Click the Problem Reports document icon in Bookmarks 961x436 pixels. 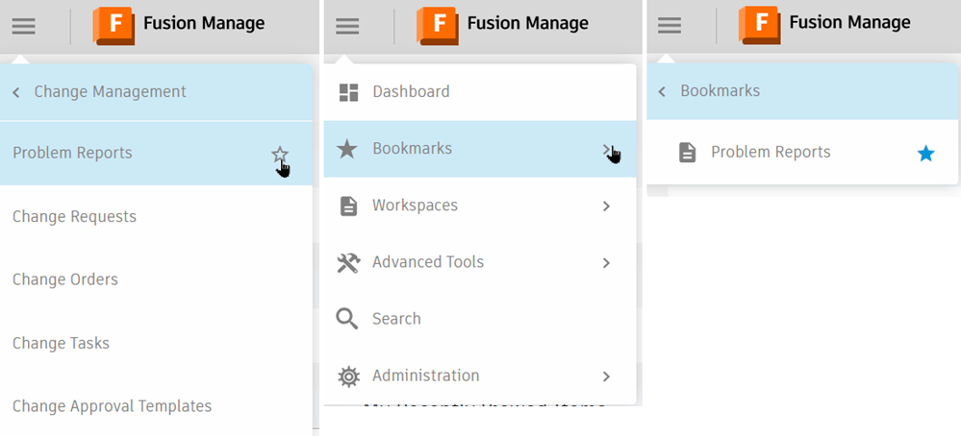tap(687, 152)
